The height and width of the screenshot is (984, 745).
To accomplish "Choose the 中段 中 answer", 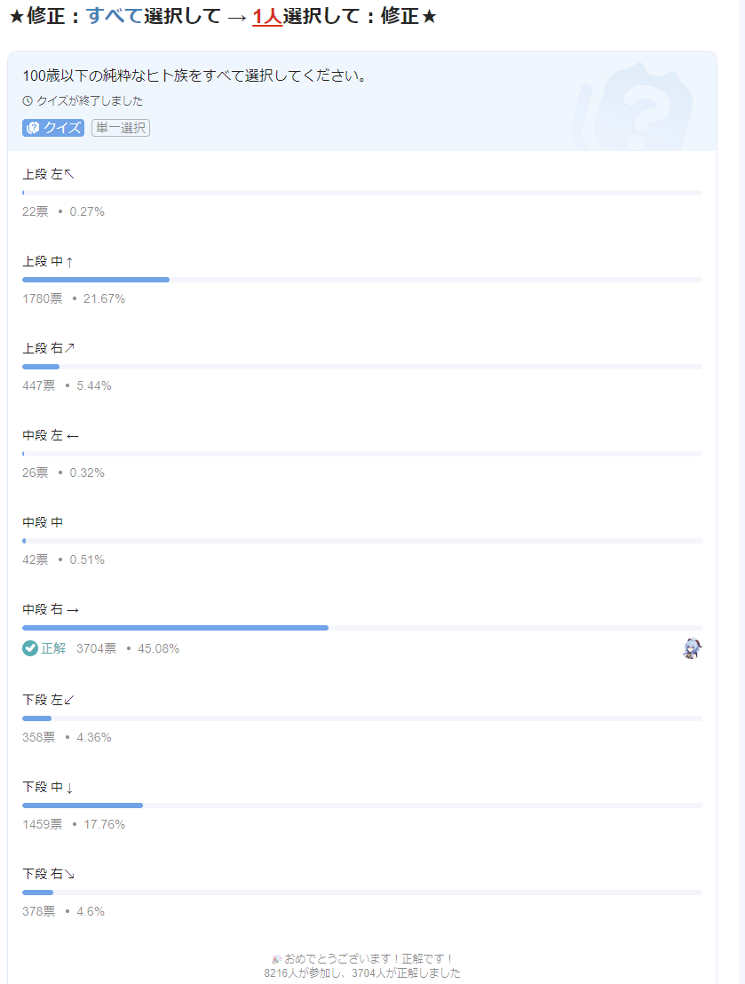I will point(43,523).
